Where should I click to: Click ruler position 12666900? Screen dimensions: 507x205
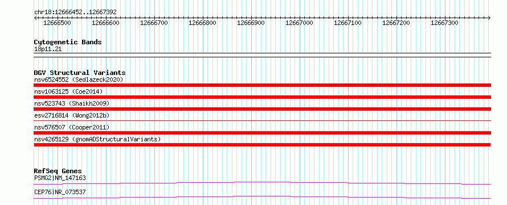[x=251, y=23]
